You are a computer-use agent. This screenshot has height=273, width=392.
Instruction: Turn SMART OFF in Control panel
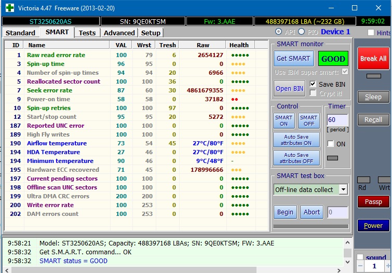[x=308, y=121]
